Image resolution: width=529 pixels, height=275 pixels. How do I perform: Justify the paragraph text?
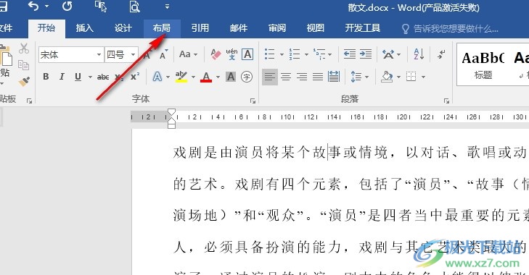317,77
